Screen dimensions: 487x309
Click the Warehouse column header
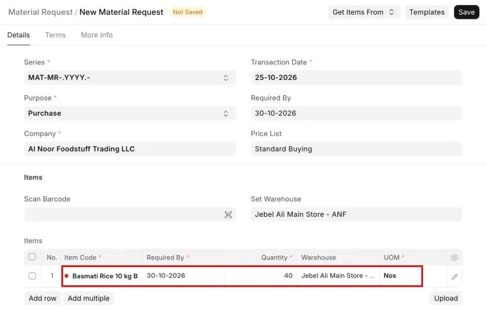(319, 257)
